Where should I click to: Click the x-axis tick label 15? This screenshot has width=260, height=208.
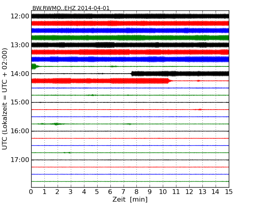click(x=229, y=192)
